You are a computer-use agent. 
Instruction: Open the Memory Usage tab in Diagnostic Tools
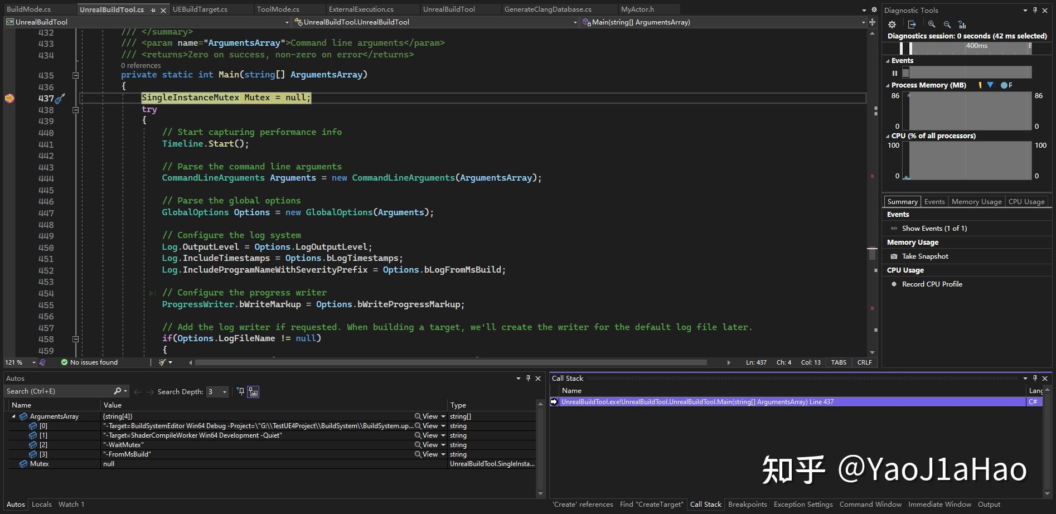pos(976,201)
